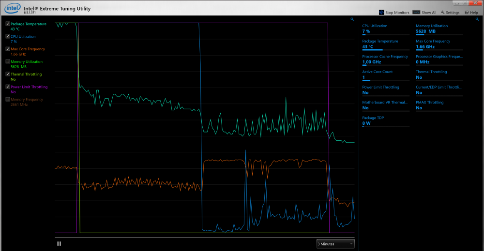Click wrench icon above the graph
The height and width of the screenshot is (251, 484).
click(352, 19)
